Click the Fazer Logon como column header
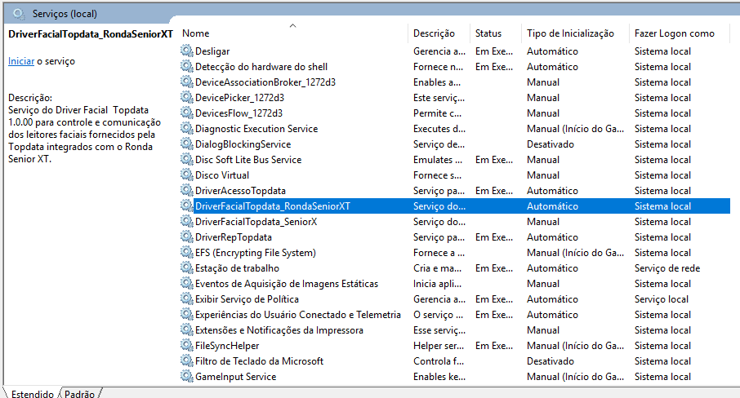Image resolution: width=740 pixels, height=398 pixels. point(675,33)
